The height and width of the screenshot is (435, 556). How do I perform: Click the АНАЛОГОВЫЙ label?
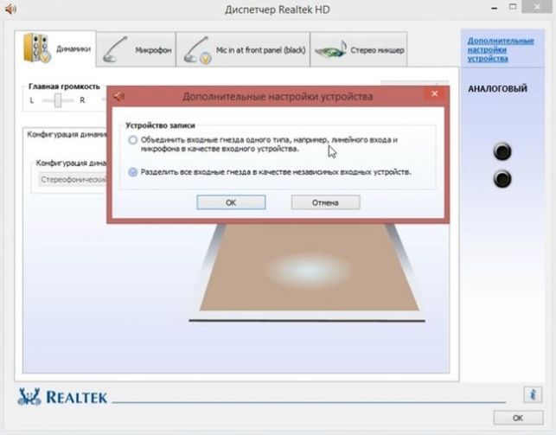497,88
